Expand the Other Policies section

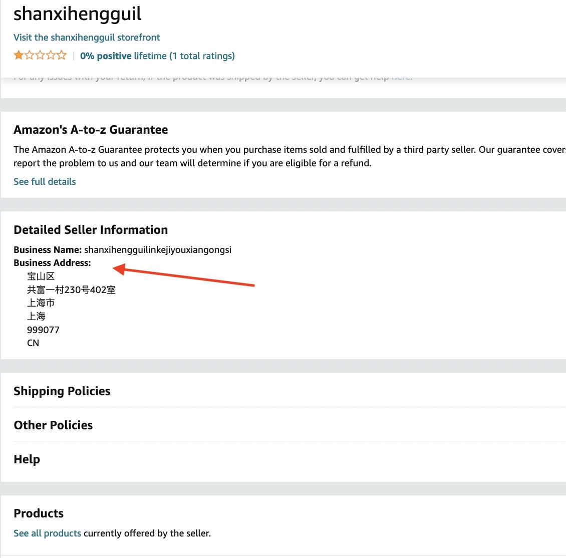pyautogui.click(x=53, y=425)
